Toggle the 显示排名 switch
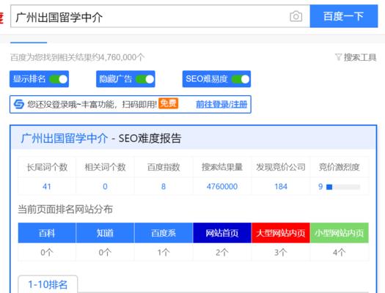 pos(58,79)
